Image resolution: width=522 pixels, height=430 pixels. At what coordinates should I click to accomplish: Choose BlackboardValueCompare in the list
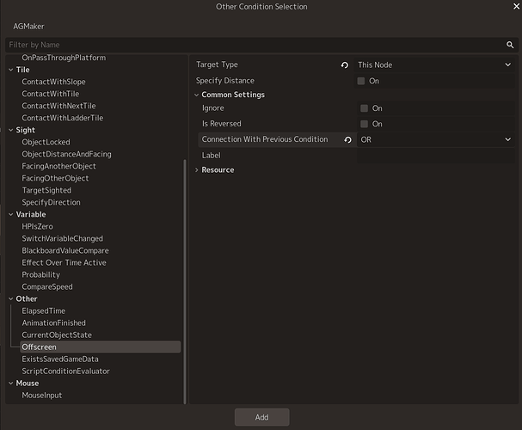[65, 250]
